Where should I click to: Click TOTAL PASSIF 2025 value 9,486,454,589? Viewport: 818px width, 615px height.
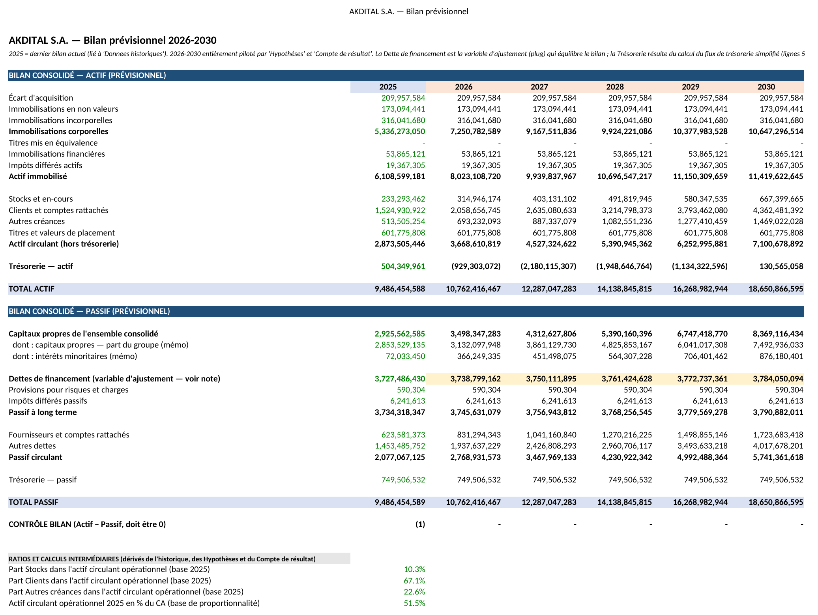pyautogui.click(x=400, y=502)
